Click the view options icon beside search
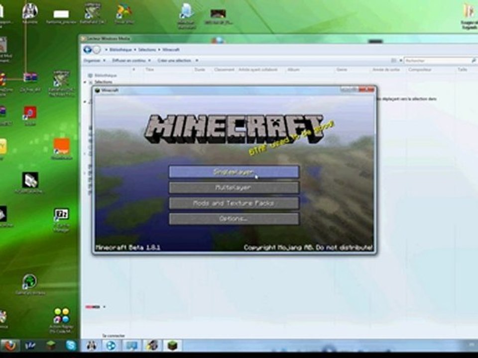The width and height of the screenshot is (478, 358). (x=393, y=61)
